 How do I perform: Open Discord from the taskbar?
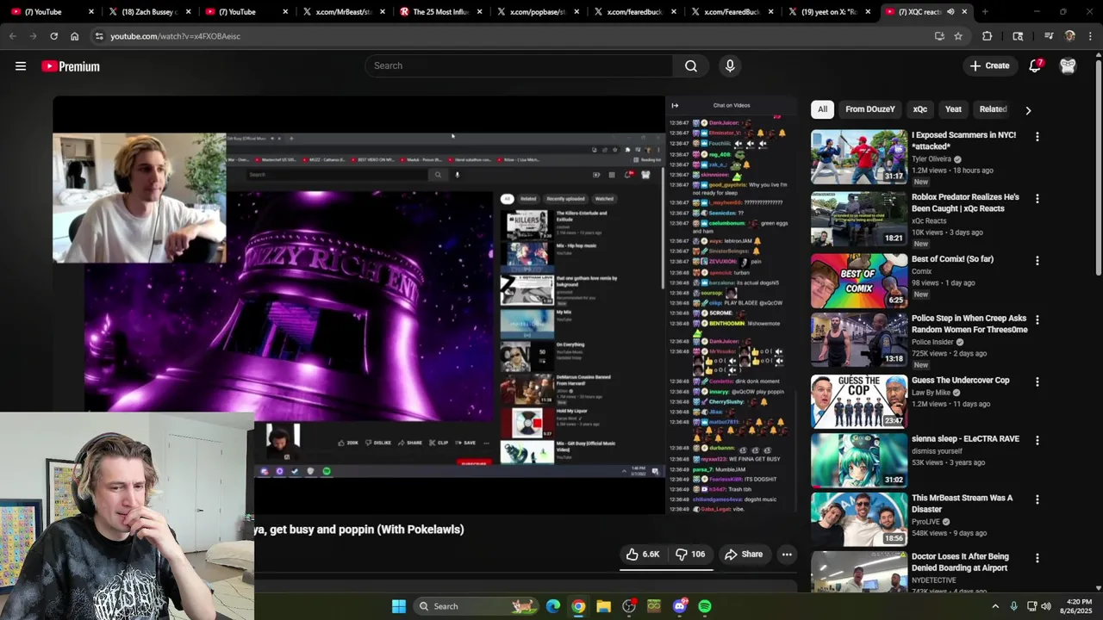[680, 606]
